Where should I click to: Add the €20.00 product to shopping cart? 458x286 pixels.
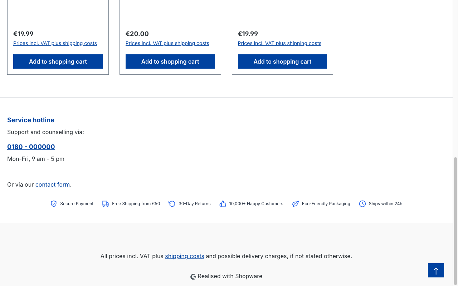point(170,61)
